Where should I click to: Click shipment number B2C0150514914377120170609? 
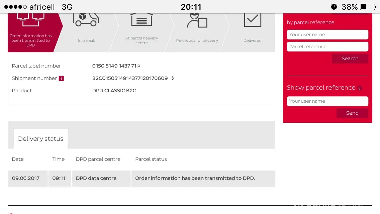(130, 78)
